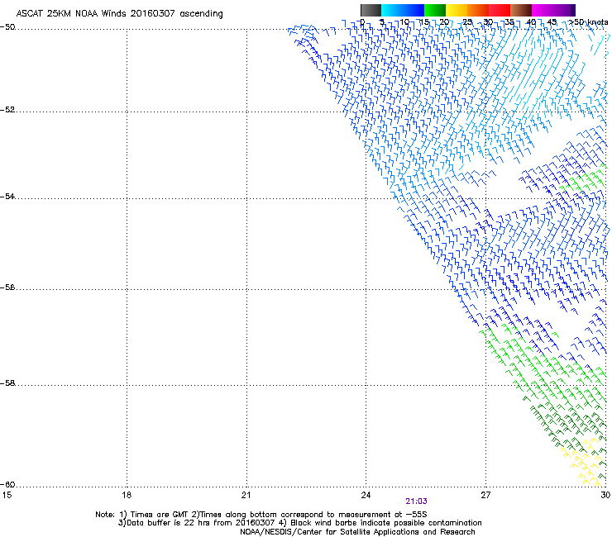Click the '-60' latitude axis label
The width and height of the screenshot is (612, 537).
coord(7,484)
